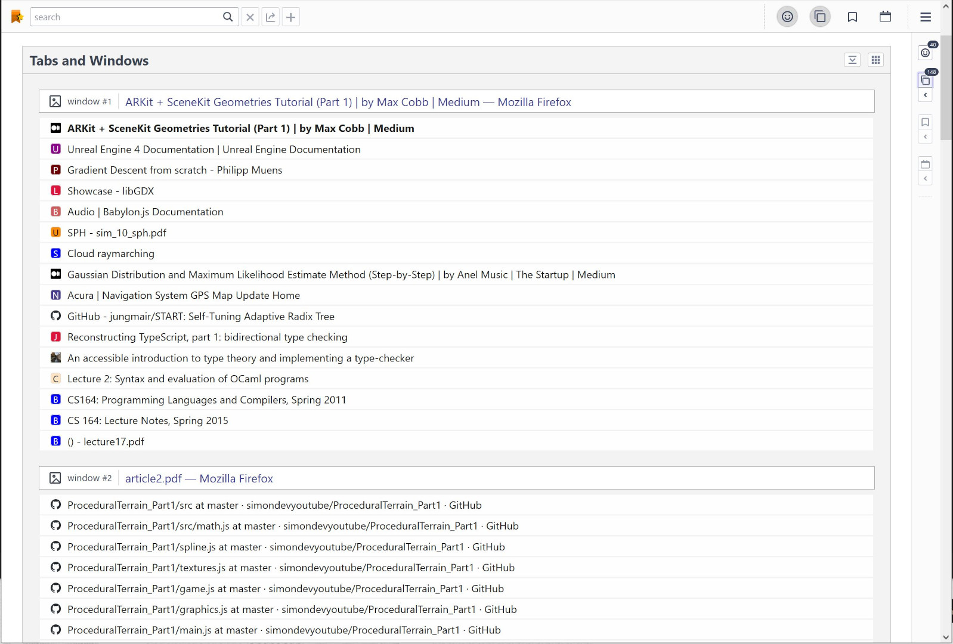Clear search with the X button
The height and width of the screenshot is (644, 953).
(x=250, y=17)
